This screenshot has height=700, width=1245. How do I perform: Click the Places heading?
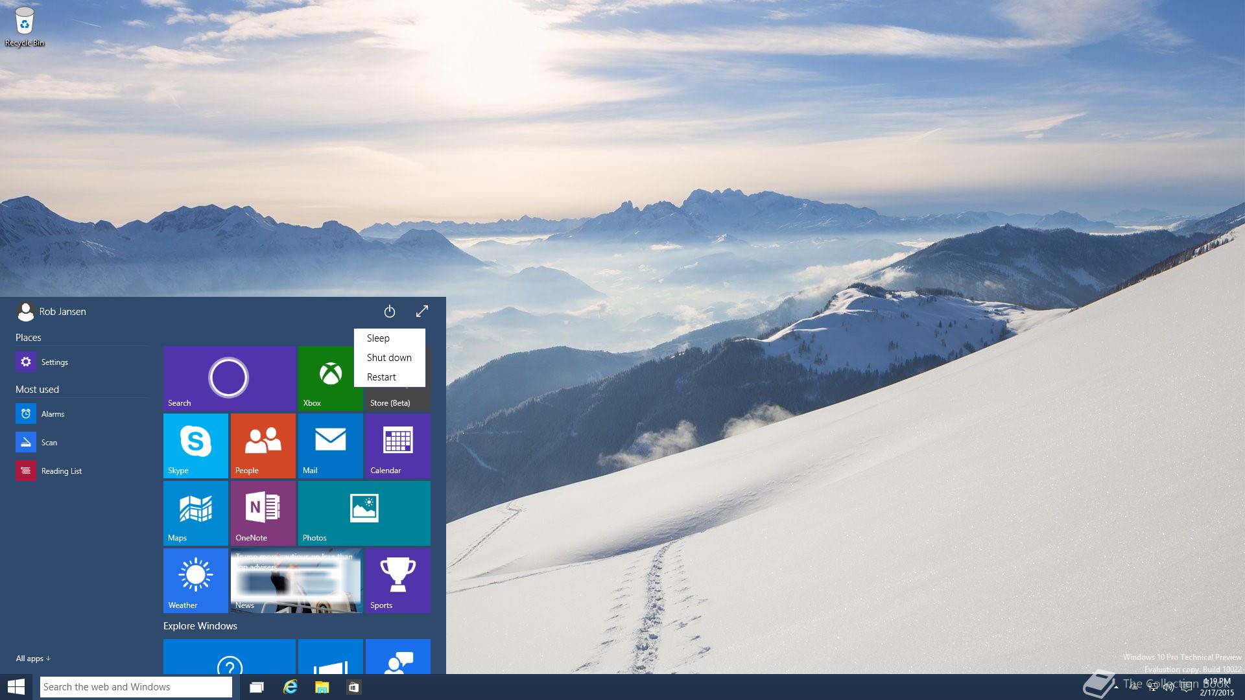pos(29,338)
